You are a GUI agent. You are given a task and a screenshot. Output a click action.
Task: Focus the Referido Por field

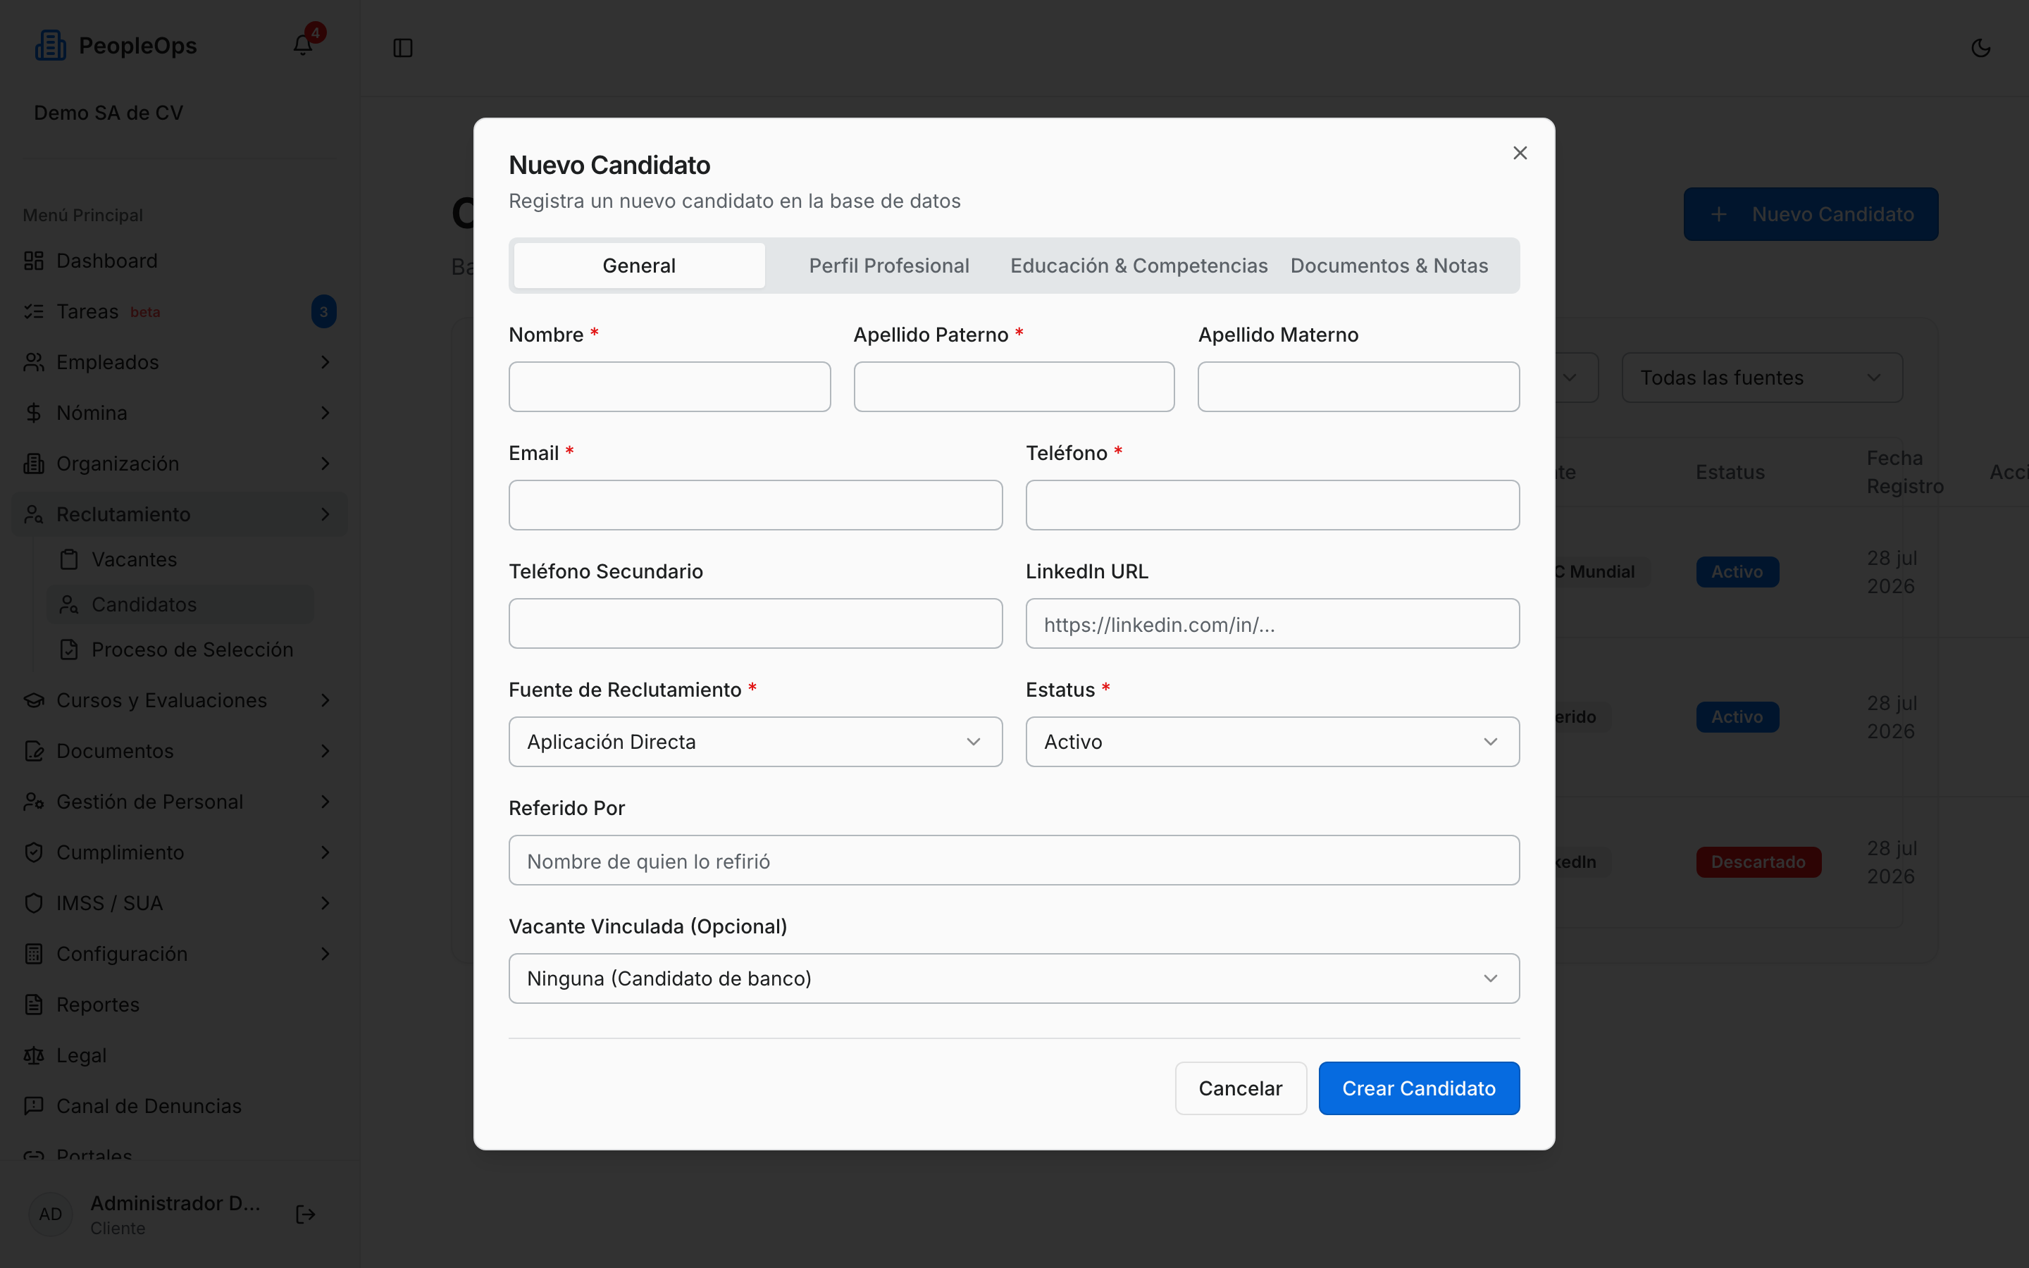[x=1014, y=859]
